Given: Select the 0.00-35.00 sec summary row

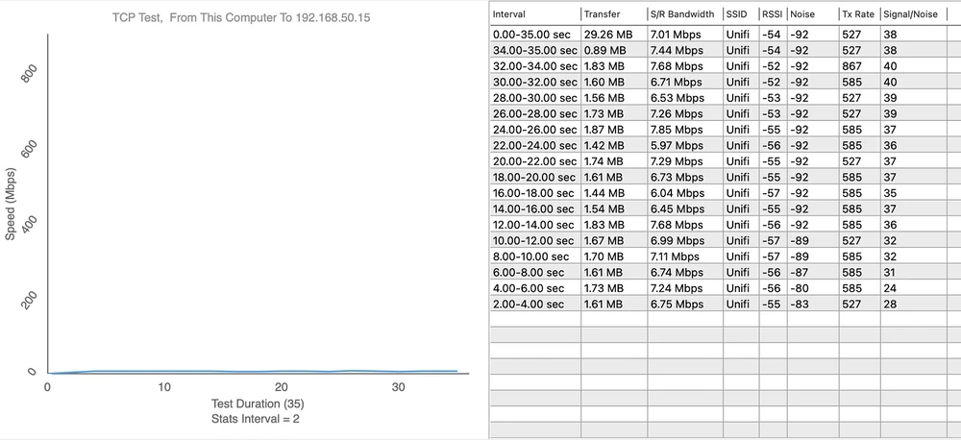Looking at the screenshot, I should point(534,35).
